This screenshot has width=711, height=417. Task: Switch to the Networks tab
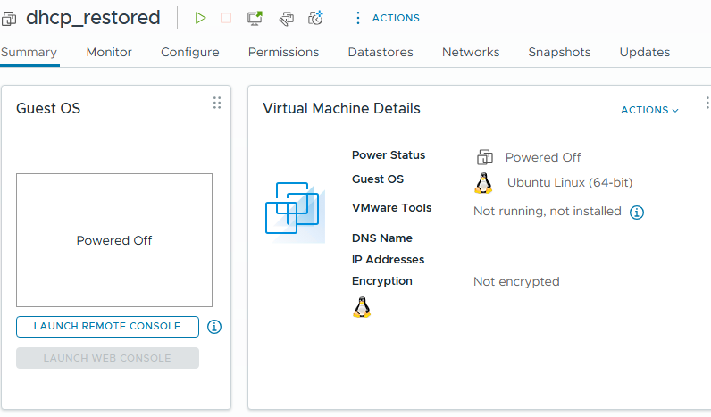471,52
